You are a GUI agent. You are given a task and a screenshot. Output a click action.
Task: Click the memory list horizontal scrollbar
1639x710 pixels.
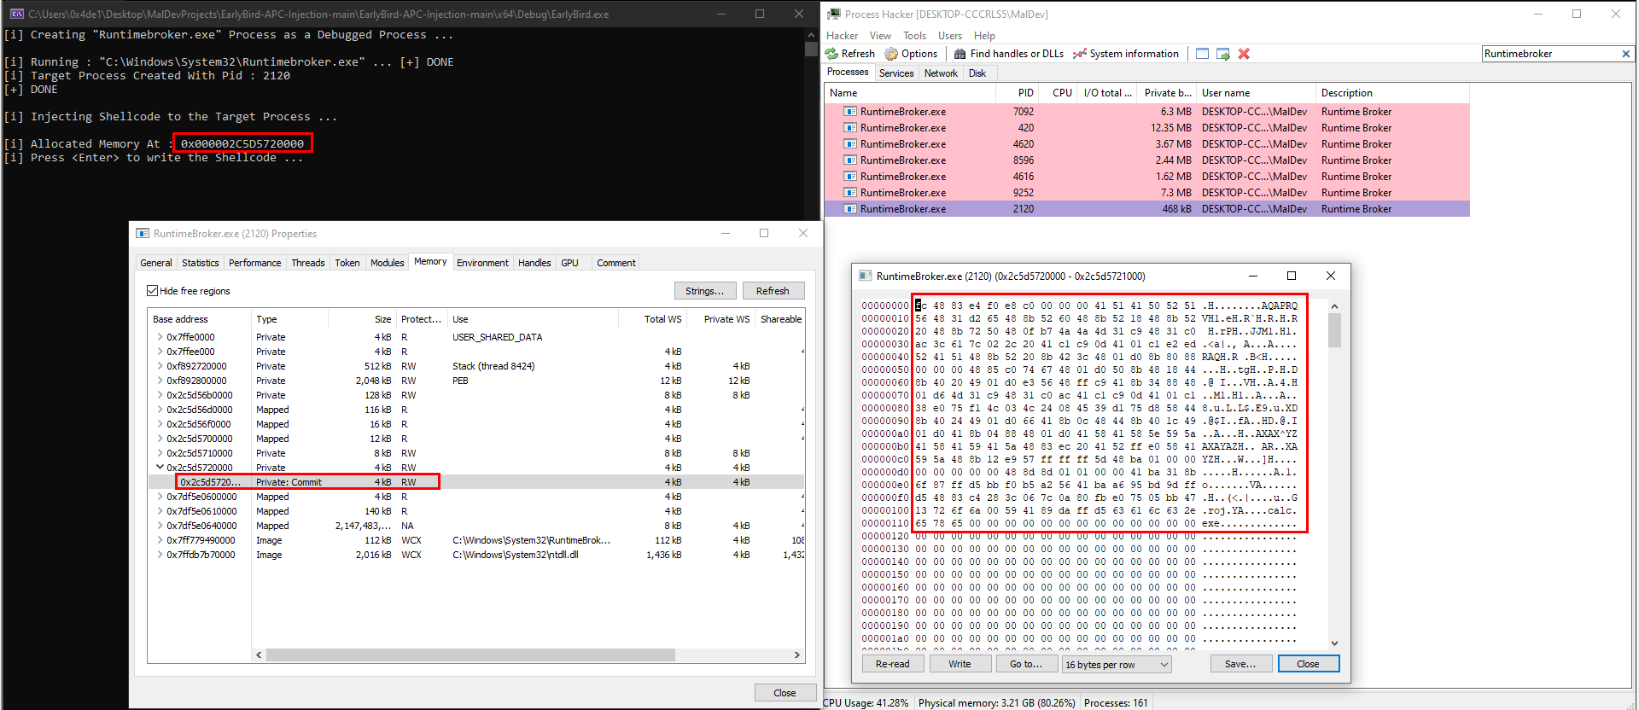tap(470, 655)
